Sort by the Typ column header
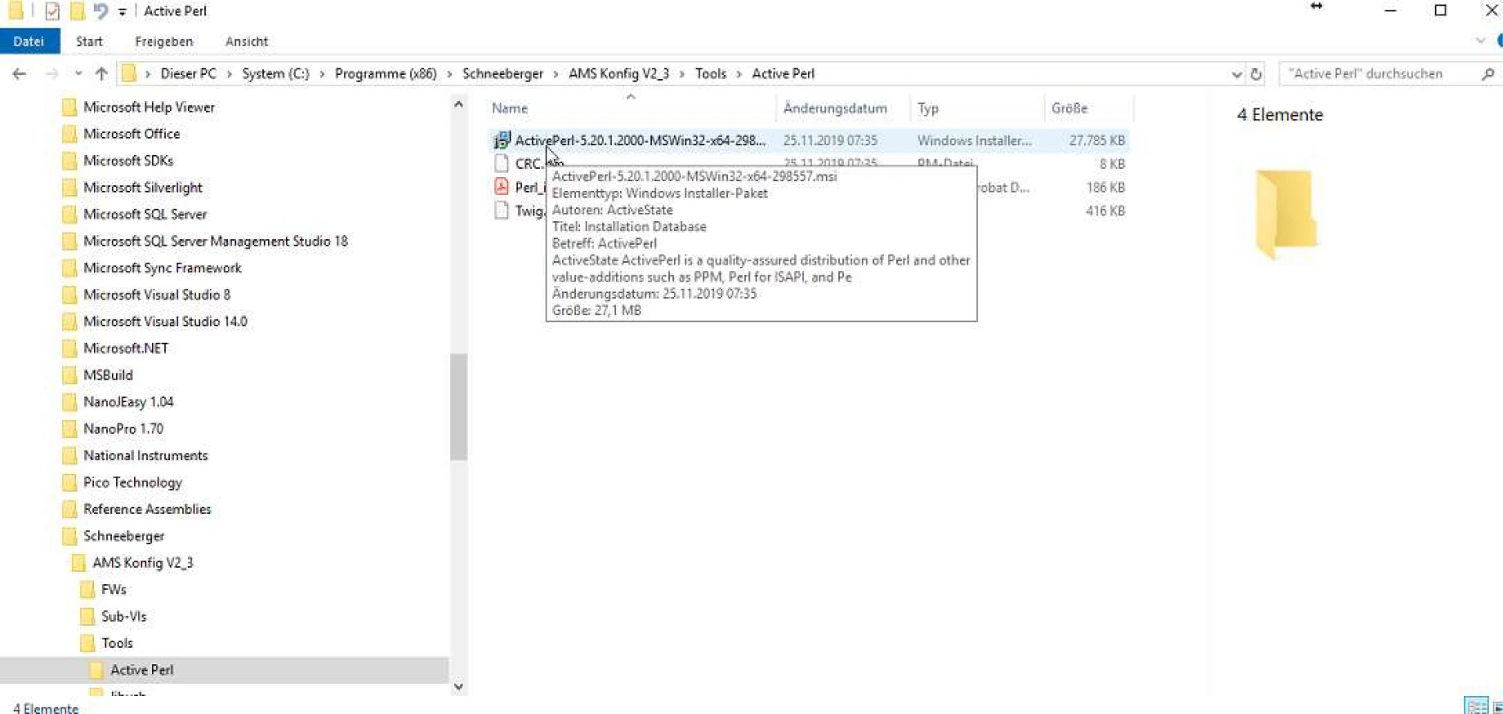The height and width of the screenshot is (714, 1503). coord(928,108)
